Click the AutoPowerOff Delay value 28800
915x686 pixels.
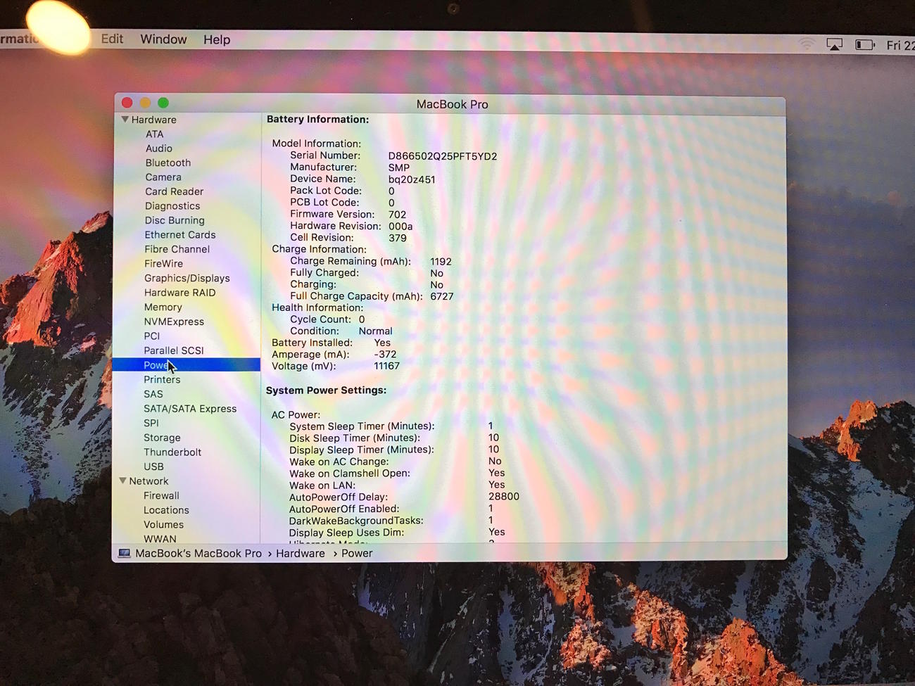coord(504,497)
